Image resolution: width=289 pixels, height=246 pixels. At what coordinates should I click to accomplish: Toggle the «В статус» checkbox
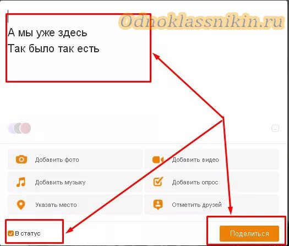(10, 233)
